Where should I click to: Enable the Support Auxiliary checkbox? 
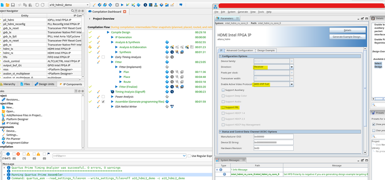pos(223,90)
